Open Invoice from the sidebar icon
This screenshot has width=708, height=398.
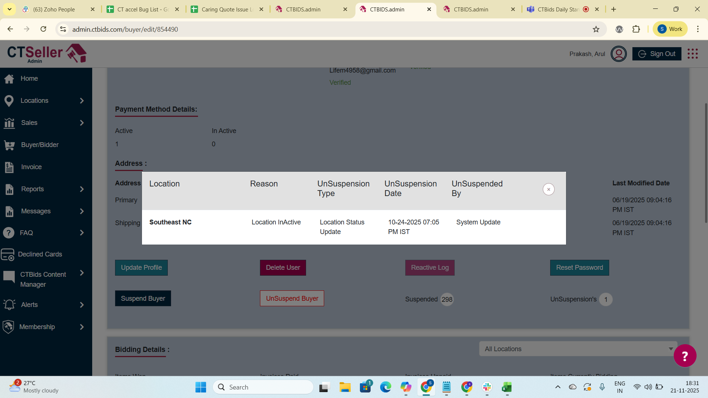9,167
